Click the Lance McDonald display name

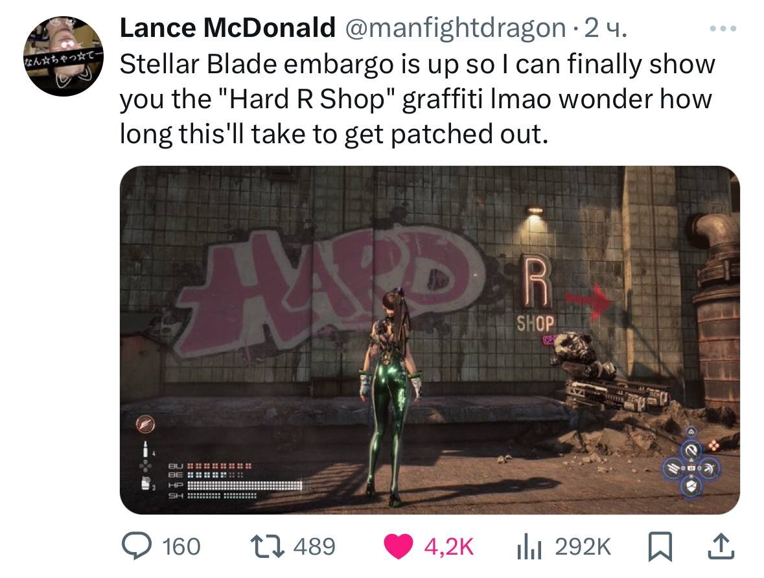point(227,28)
